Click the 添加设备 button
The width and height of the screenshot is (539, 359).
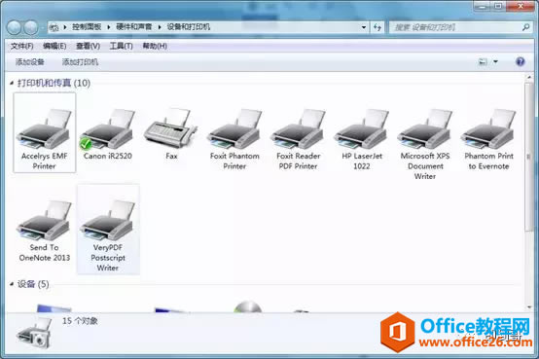29,62
